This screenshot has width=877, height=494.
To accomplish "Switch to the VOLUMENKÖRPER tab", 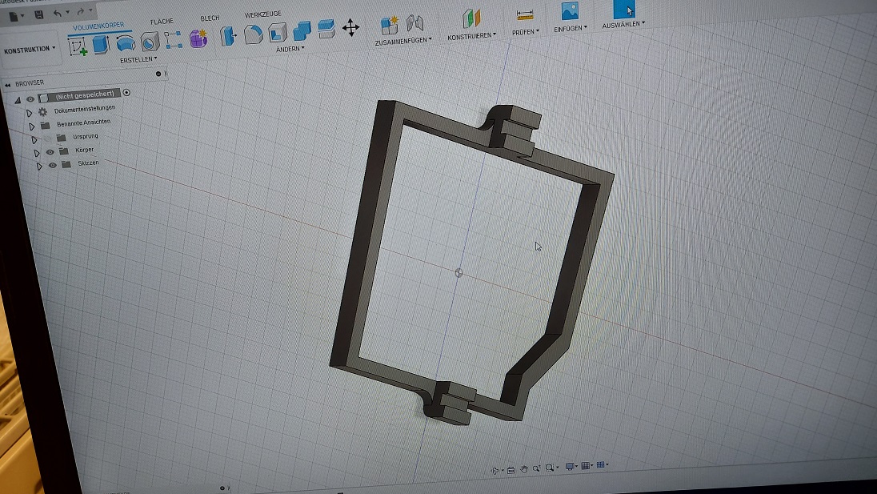I will (x=98, y=27).
